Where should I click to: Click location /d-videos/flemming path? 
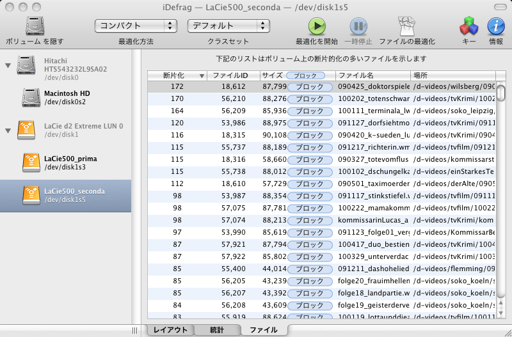click(454, 269)
